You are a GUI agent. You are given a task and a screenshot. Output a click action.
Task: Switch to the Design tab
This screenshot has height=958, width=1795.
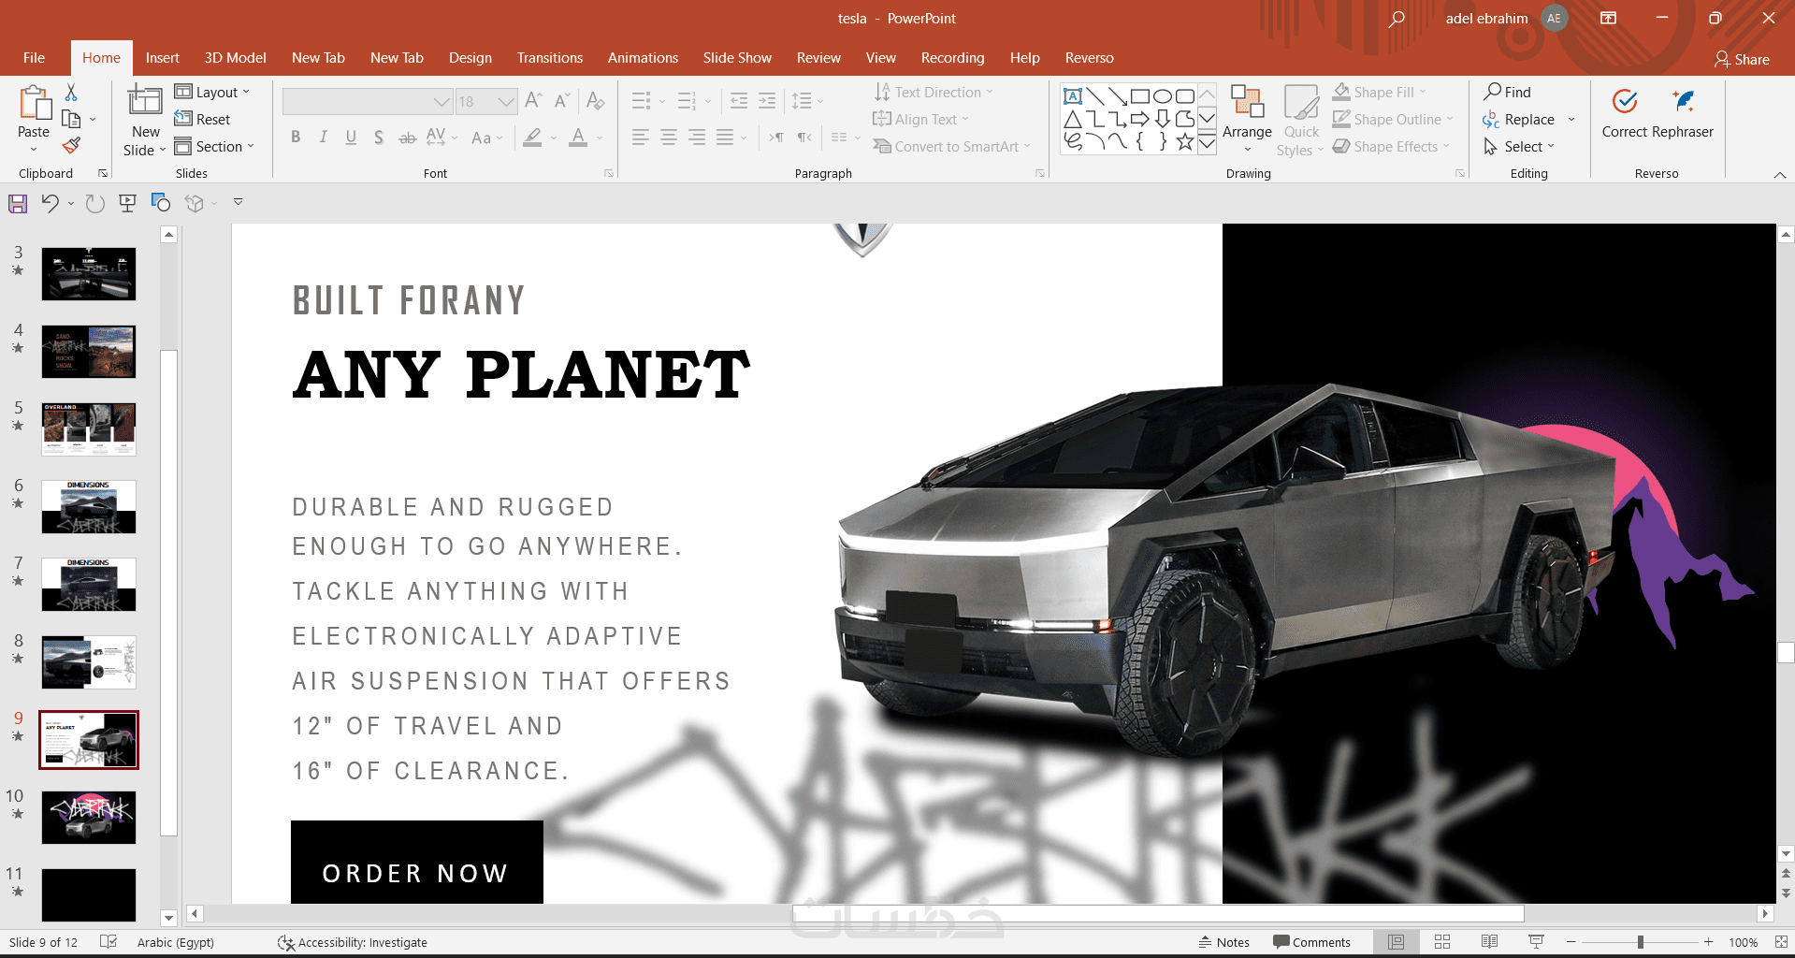470,58
